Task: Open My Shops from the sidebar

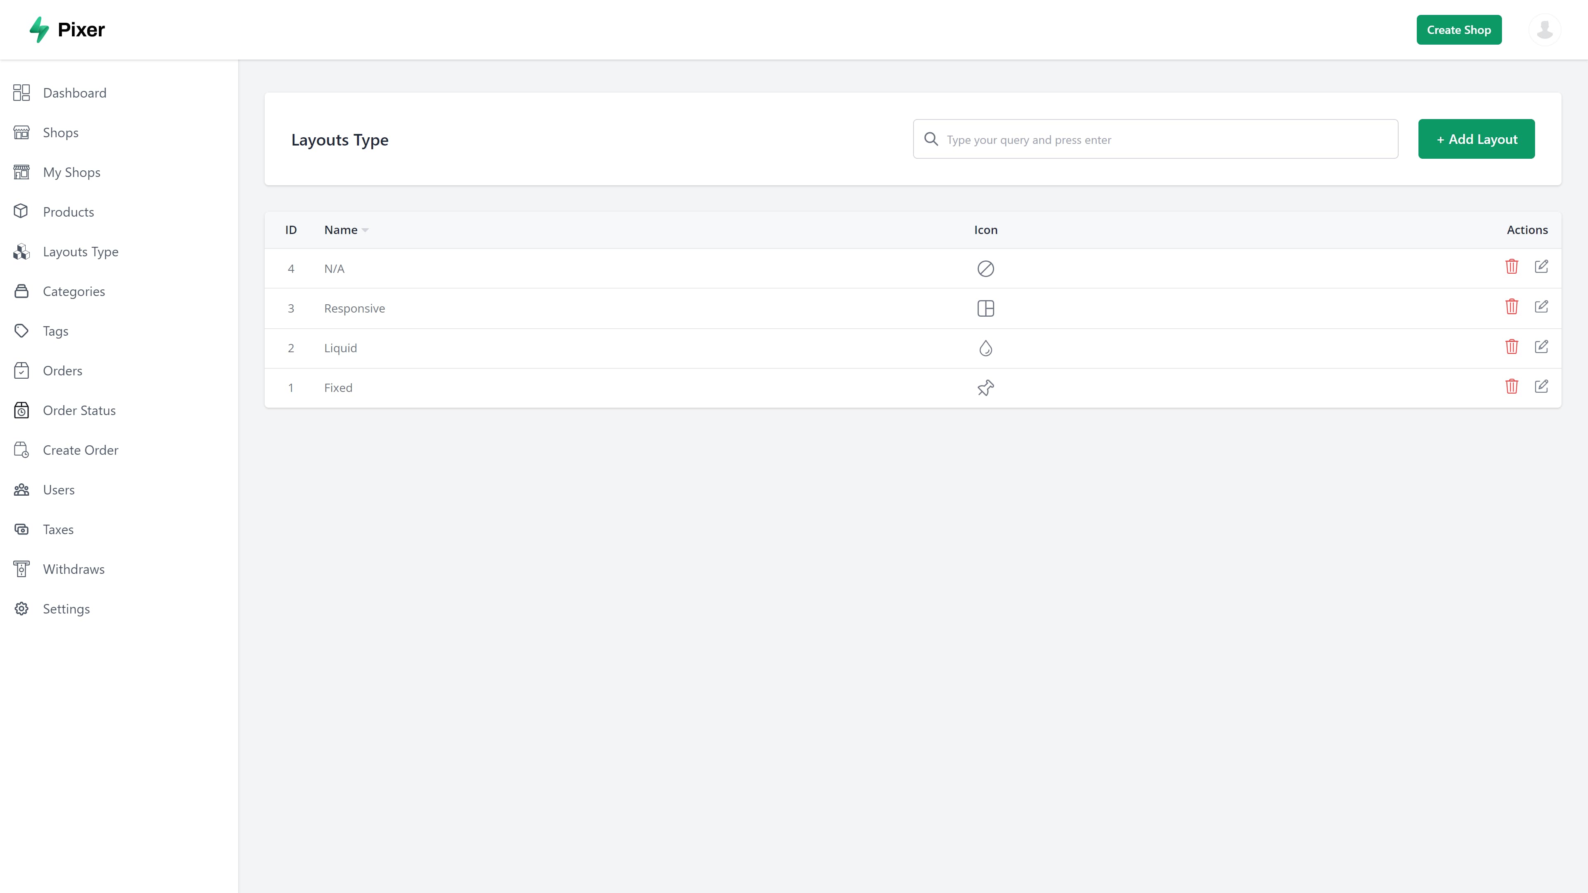Action: point(71,172)
